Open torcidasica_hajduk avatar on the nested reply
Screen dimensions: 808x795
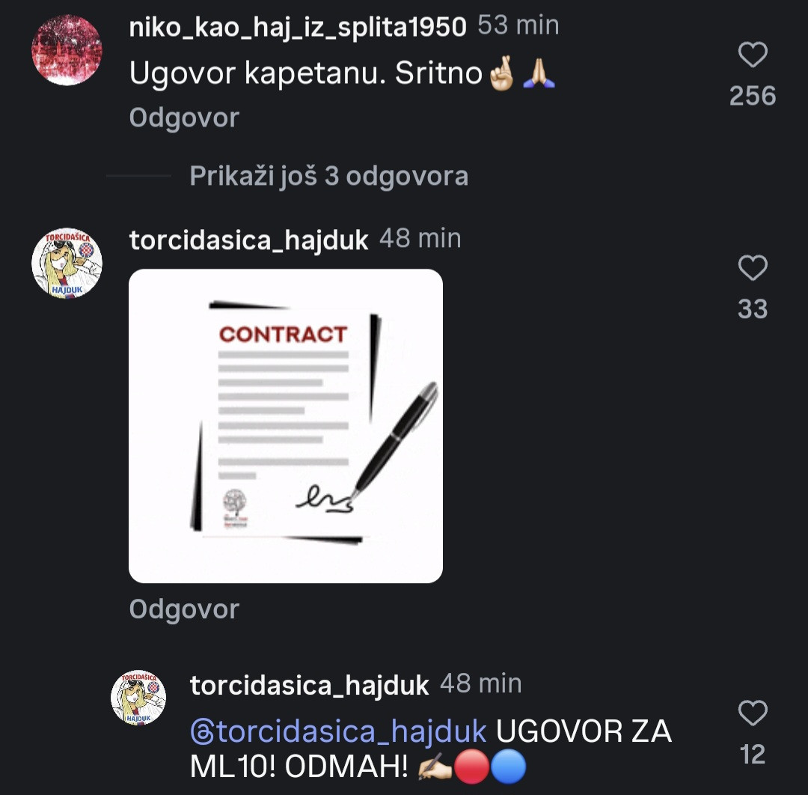(x=138, y=698)
